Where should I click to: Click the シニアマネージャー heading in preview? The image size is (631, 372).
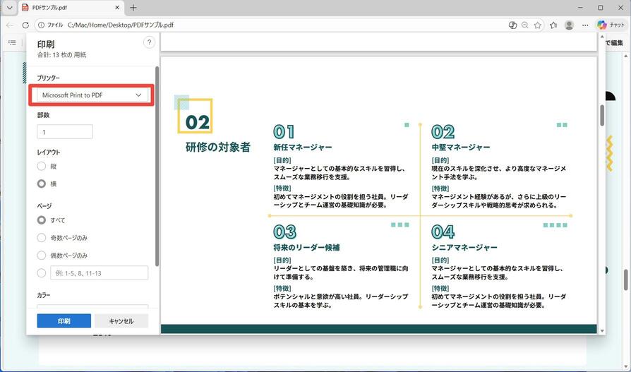[464, 247]
